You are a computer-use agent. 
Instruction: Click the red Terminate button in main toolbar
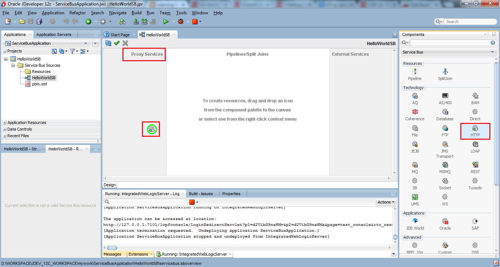point(195,22)
